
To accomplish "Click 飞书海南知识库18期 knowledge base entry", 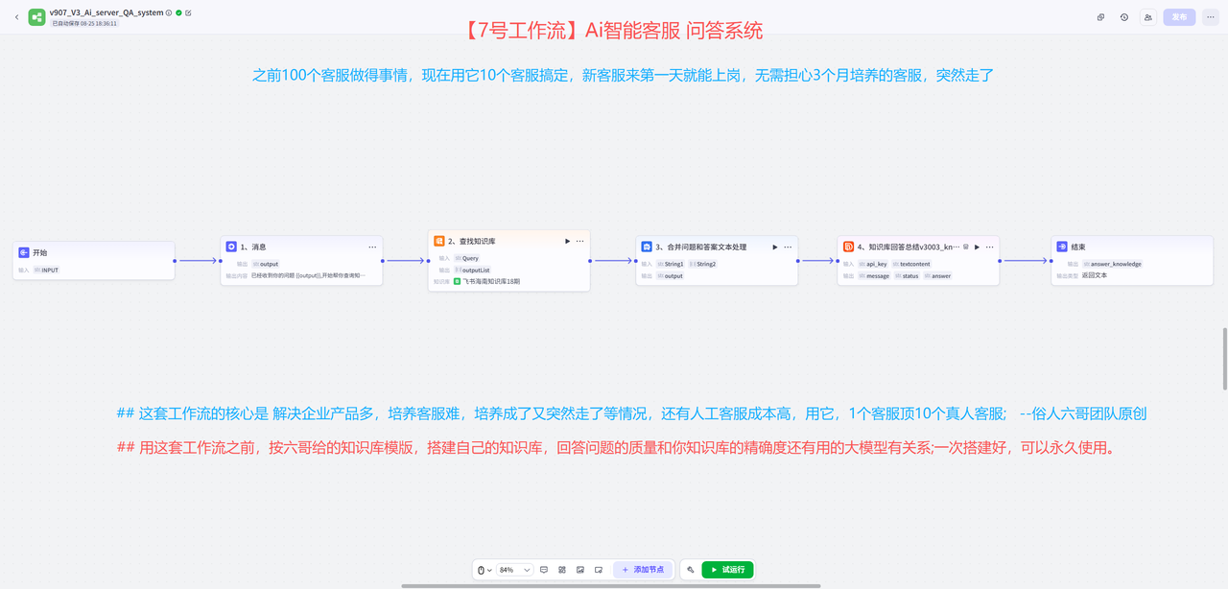I will (487, 282).
